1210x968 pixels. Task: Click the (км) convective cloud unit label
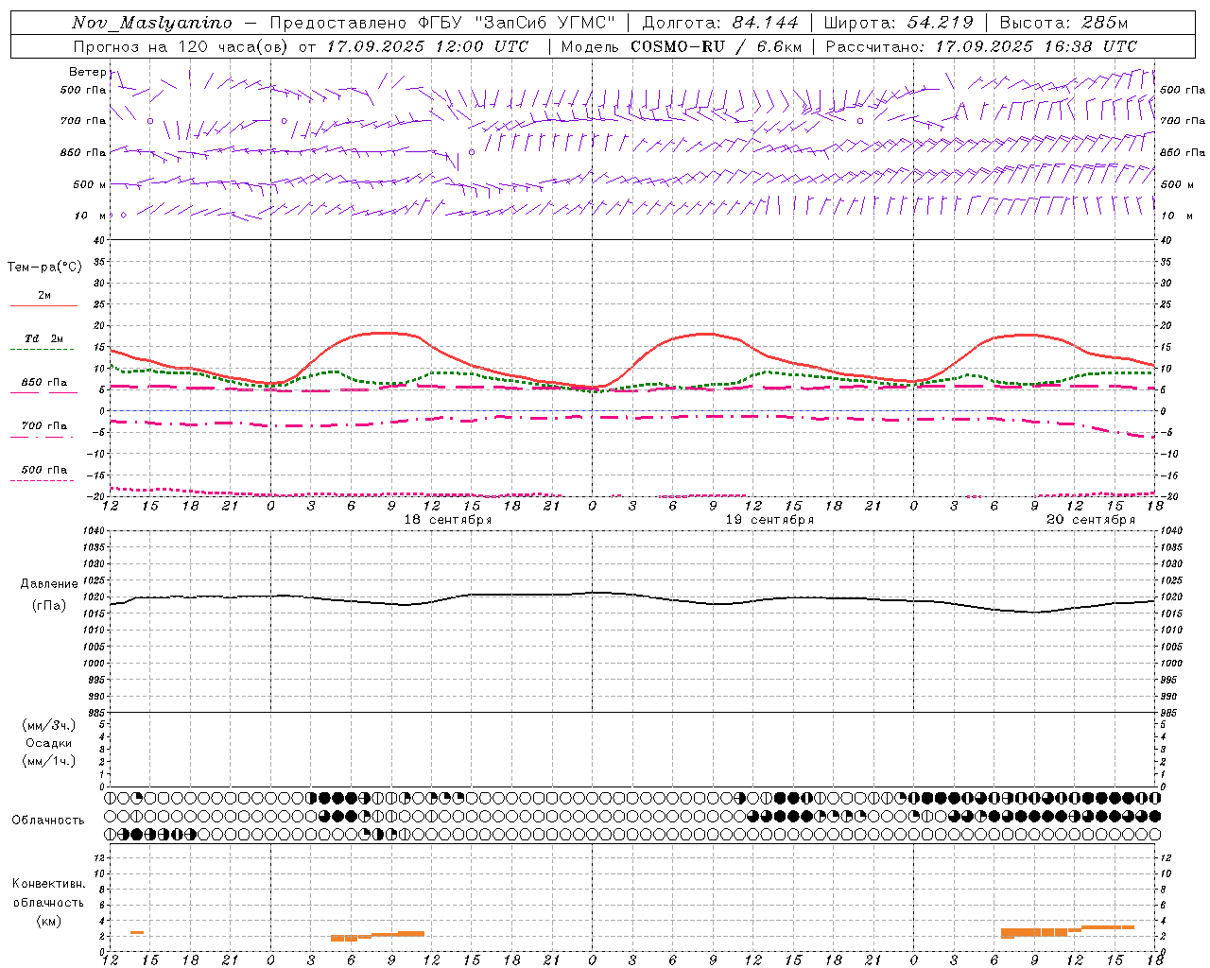click(x=49, y=921)
